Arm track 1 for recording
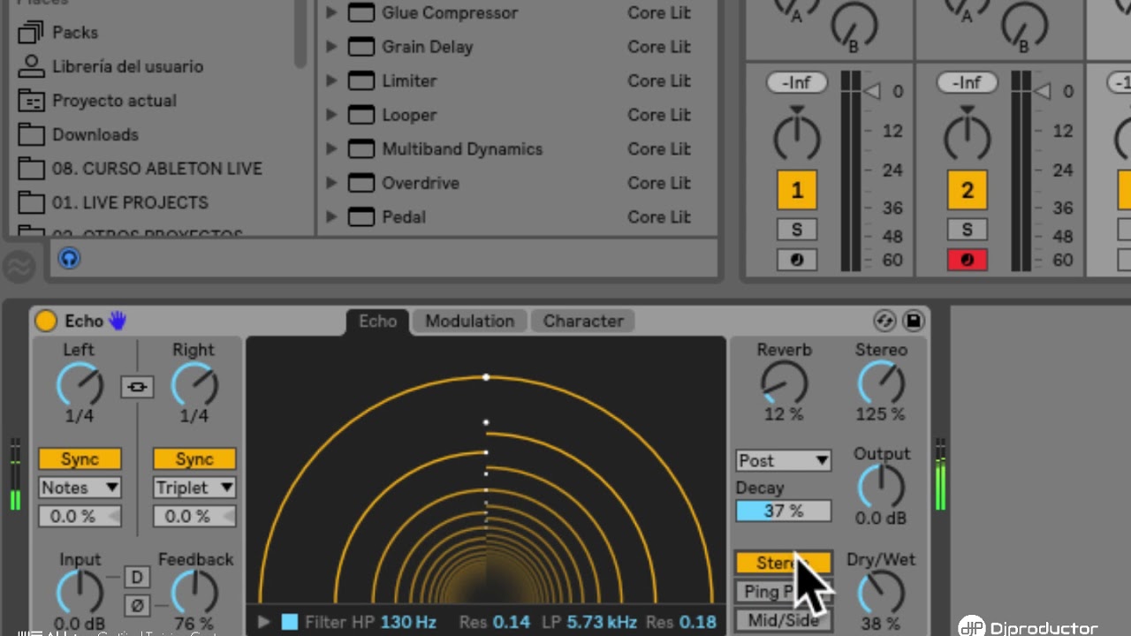The width and height of the screenshot is (1131, 636). pyautogui.click(x=797, y=260)
